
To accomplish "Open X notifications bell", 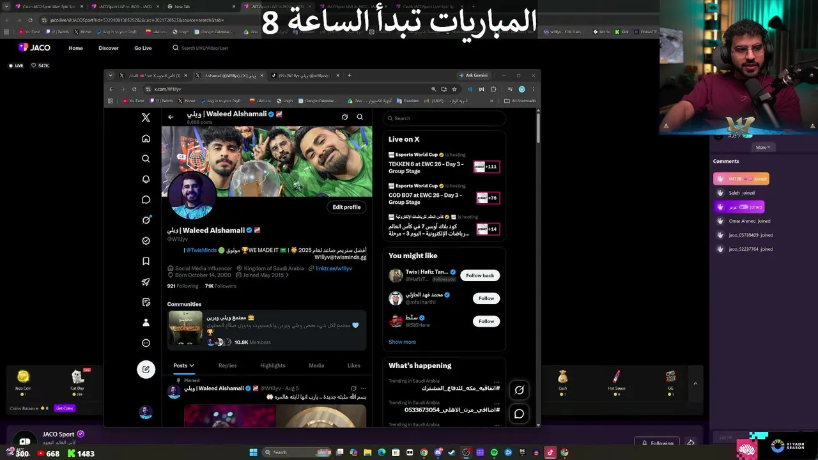I will point(146,180).
